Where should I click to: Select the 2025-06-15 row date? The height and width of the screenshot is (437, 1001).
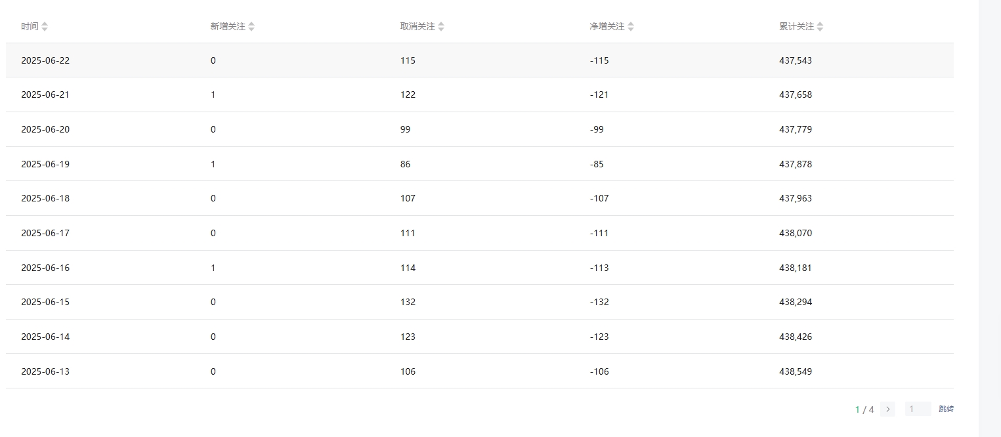pos(45,302)
